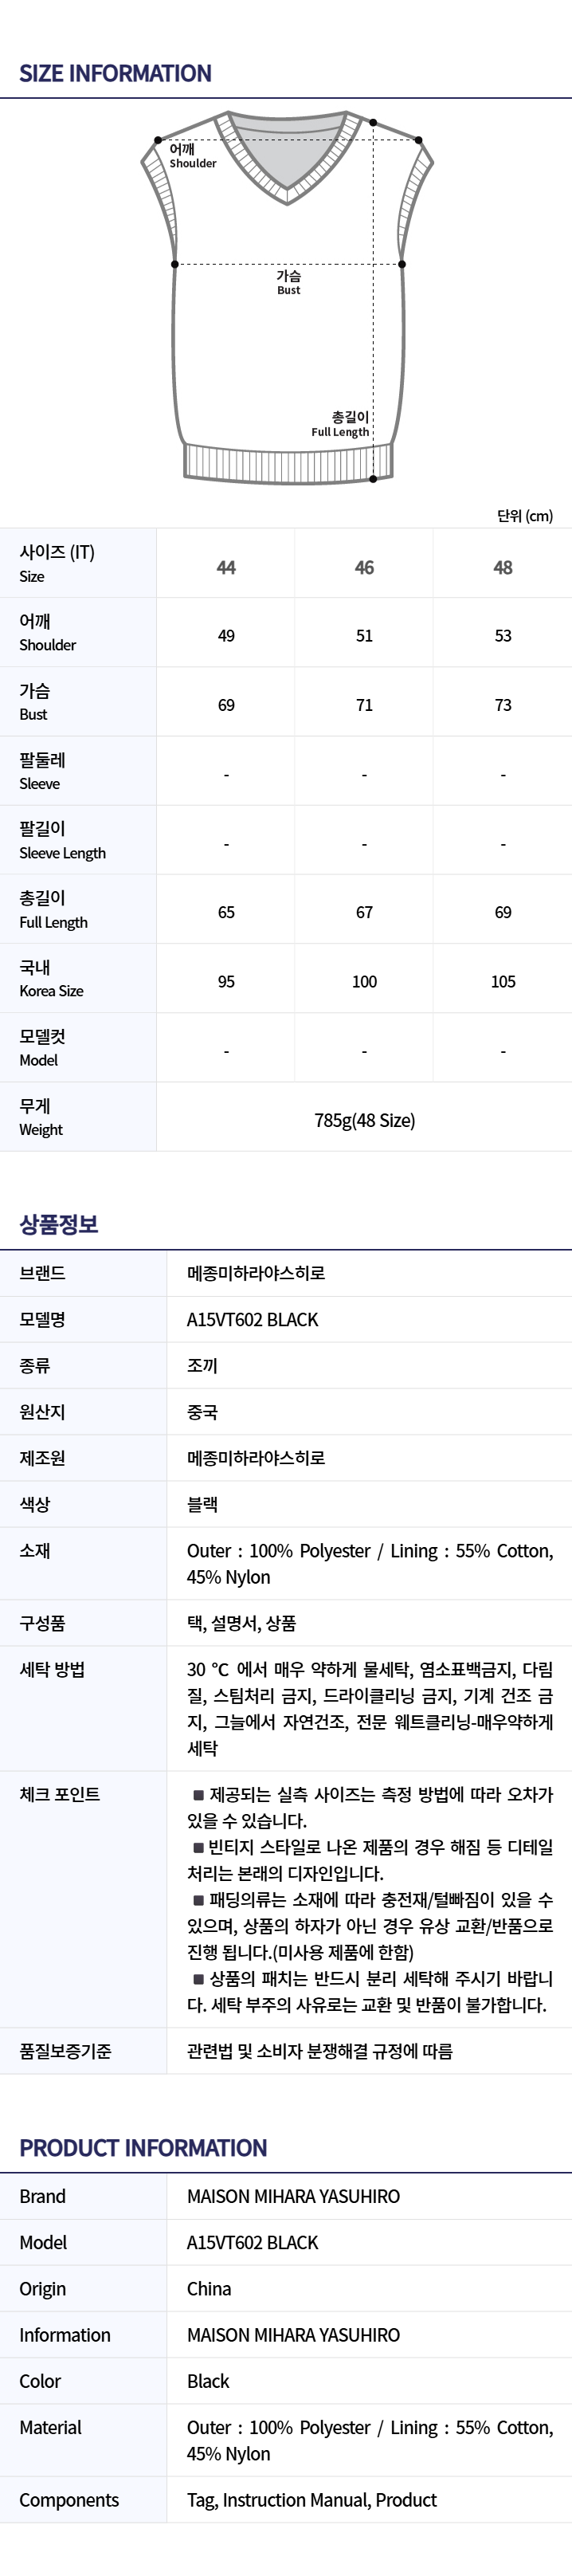The height and width of the screenshot is (2576, 572).
Task: Click the SIZE INFORMATION heading
Action: click(115, 73)
